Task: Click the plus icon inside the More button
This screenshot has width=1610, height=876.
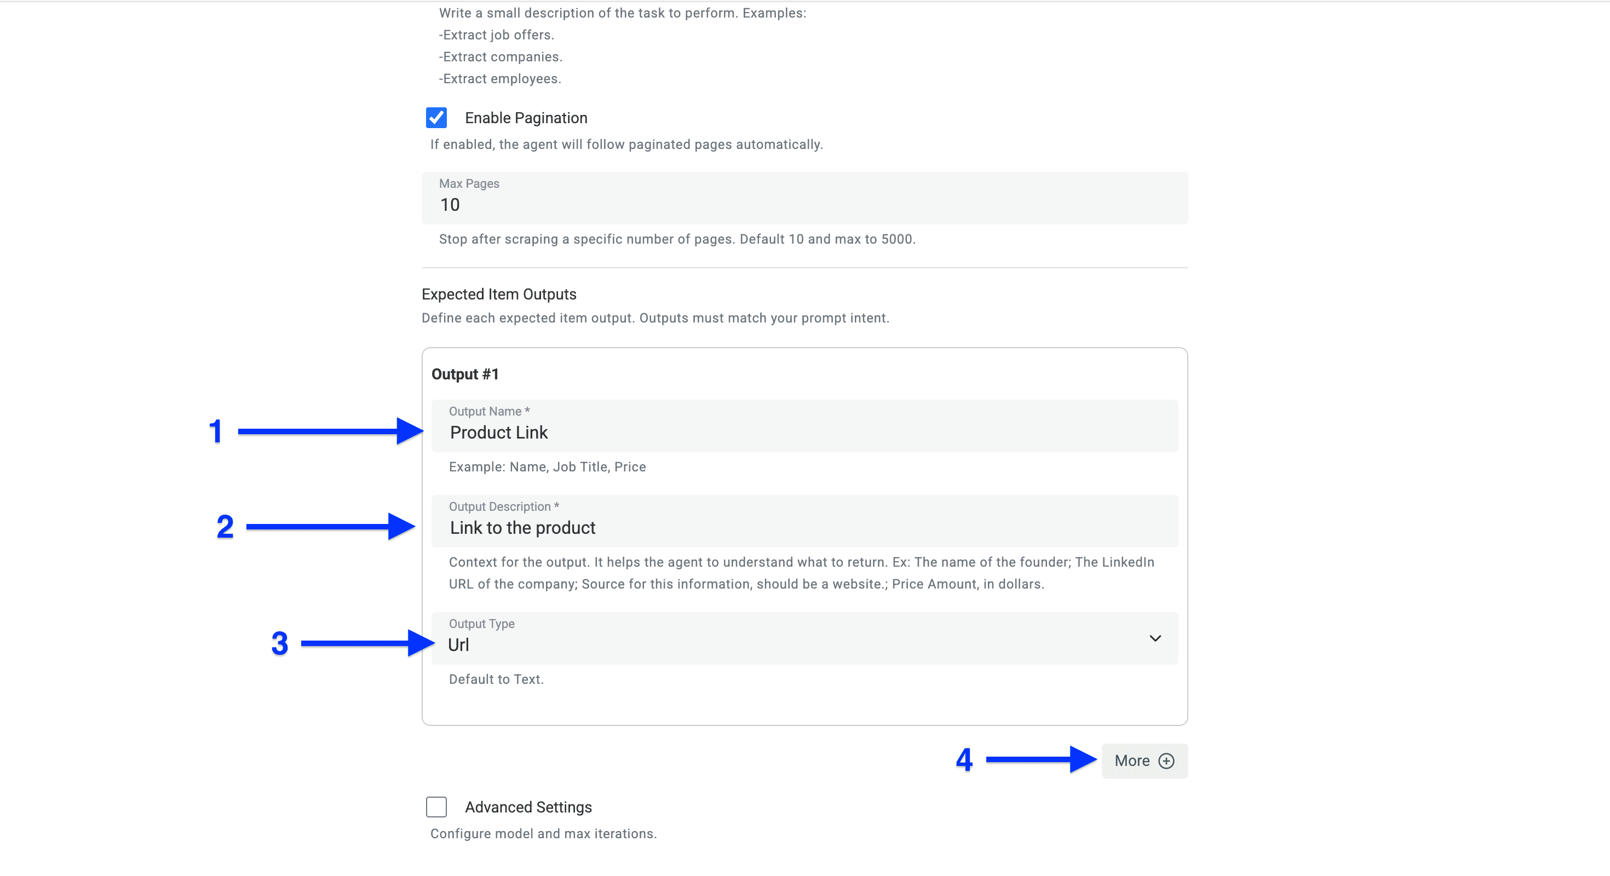Action: [x=1166, y=760]
